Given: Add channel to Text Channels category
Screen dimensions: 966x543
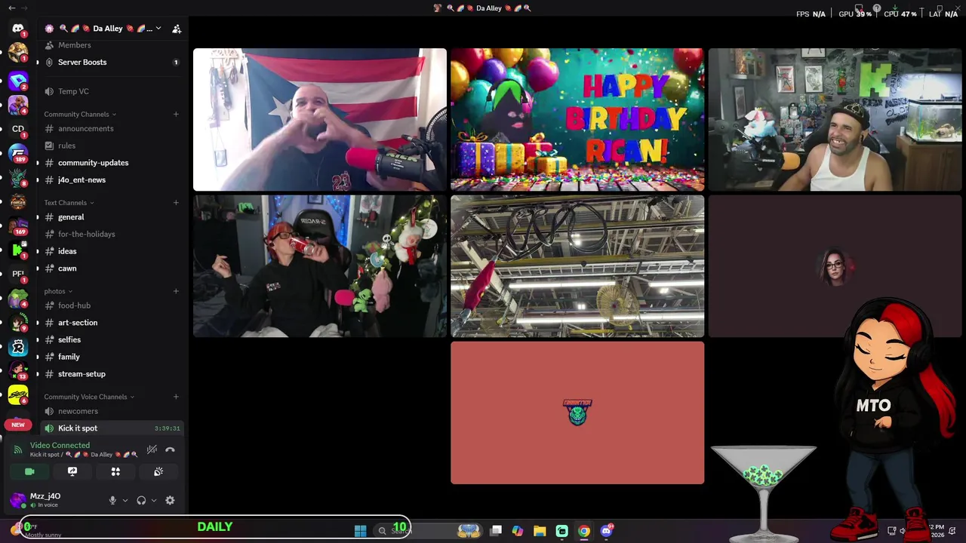Looking at the screenshot, I should tap(176, 202).
